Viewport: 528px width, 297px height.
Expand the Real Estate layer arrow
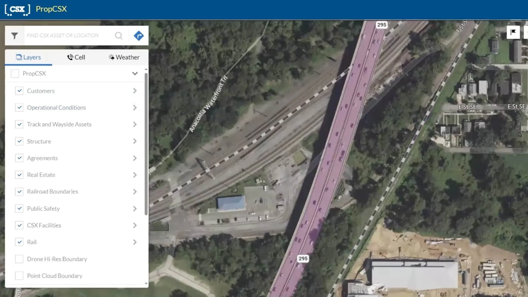pos(135,175)
